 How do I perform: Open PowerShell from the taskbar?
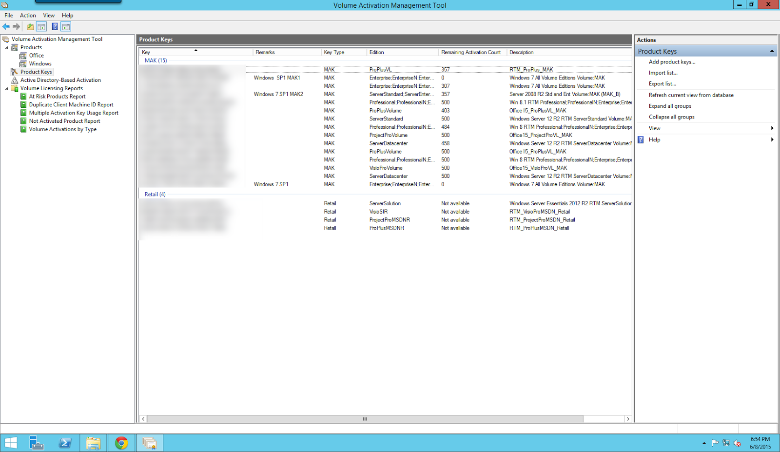[x=65, y=443]
